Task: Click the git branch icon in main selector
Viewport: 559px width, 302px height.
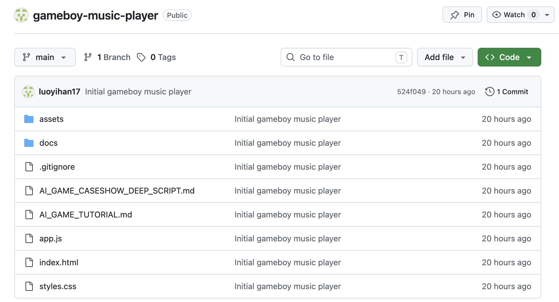Action: pyautogui.click(x=27, y=57)
